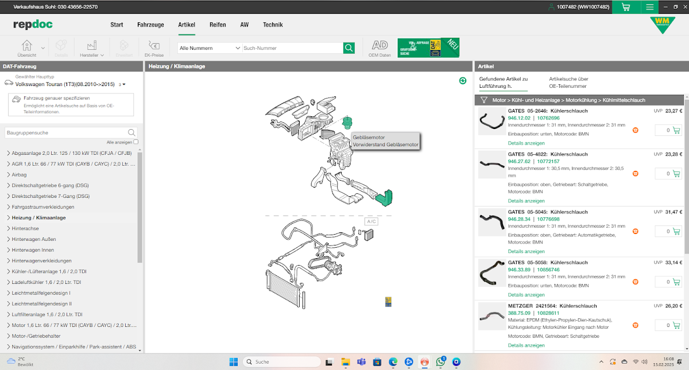This screenshot has height=370, width=689.
Task: Add GATES 05-2646 to cart
Action: (676, 130)
